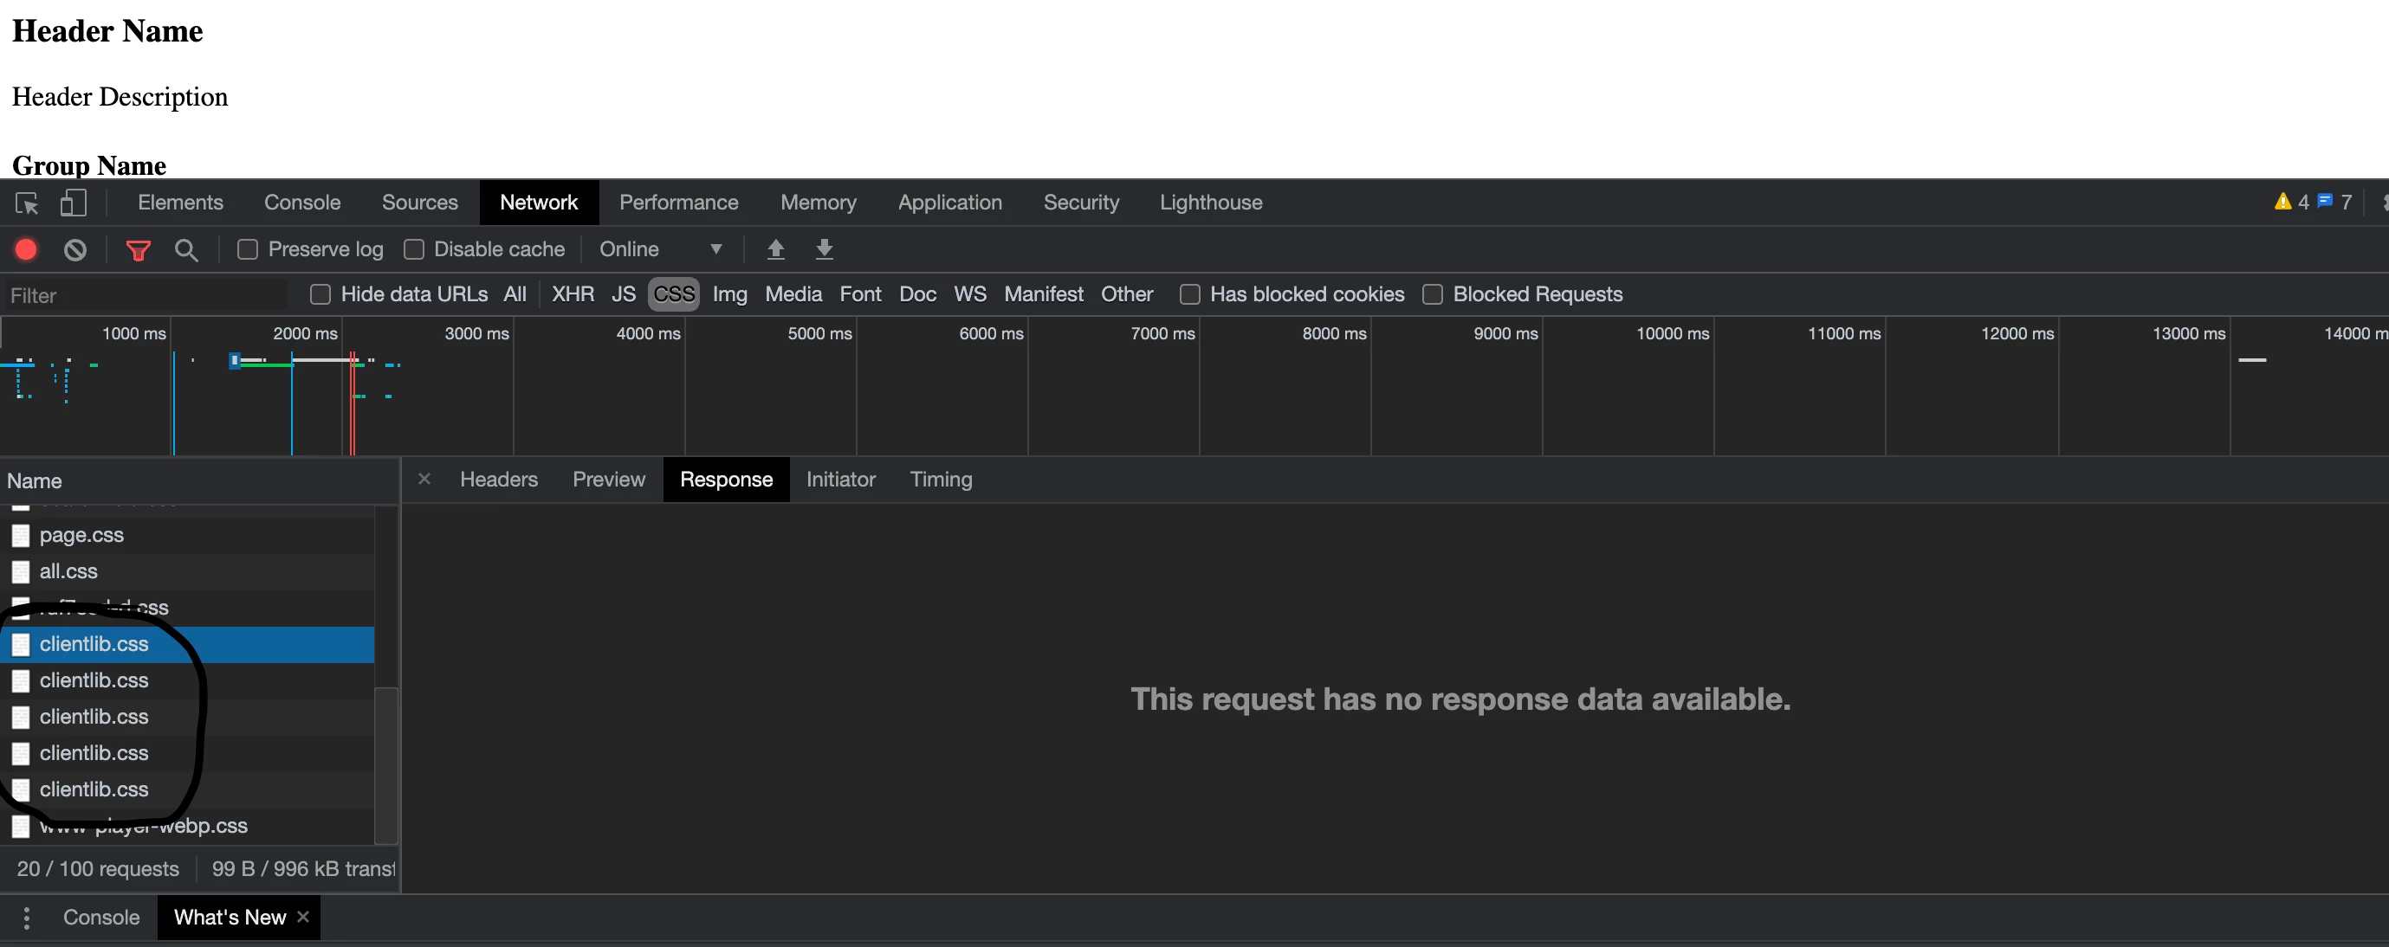Image resolution: width=2389 pixels, height=947 pixels.
Task: Close the What's New drawer tab
Action: pos(302,917)
